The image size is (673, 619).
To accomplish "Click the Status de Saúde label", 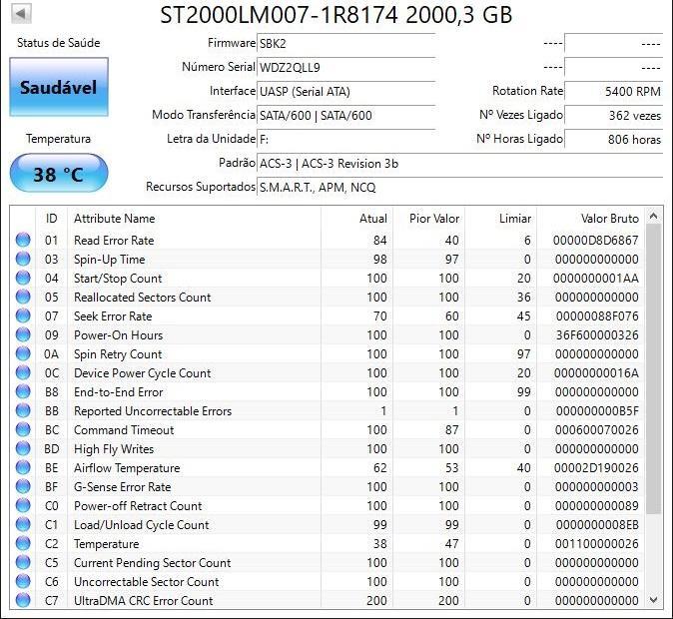I will point(58,43).
